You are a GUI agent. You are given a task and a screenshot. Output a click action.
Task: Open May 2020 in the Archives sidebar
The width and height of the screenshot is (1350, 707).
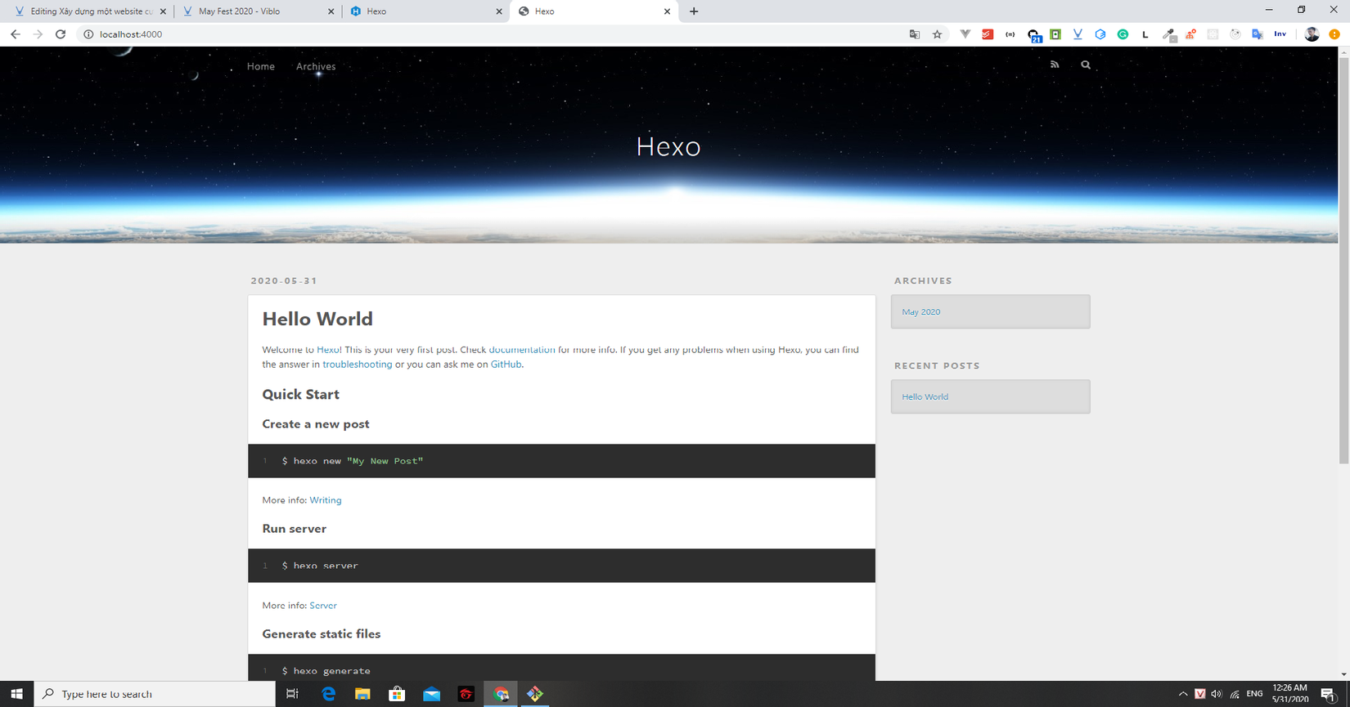(x=921, y=311)
